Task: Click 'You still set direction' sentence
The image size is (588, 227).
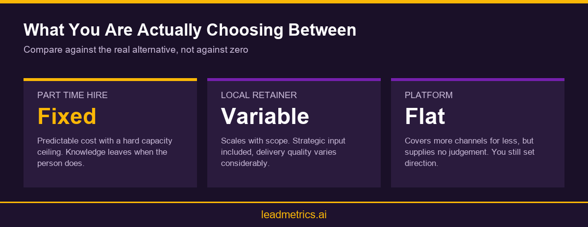Action: [469, 158]
